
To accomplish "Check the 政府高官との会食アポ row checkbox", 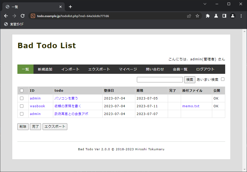I will pyautogui.click(x=22, y=114).
